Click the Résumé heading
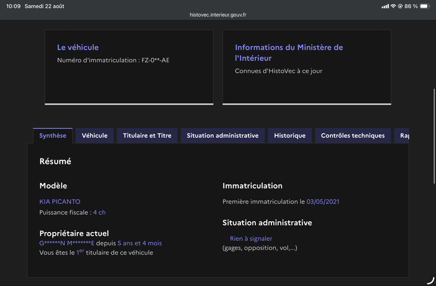Screen dimensions: 436x286 pos(56,161)
